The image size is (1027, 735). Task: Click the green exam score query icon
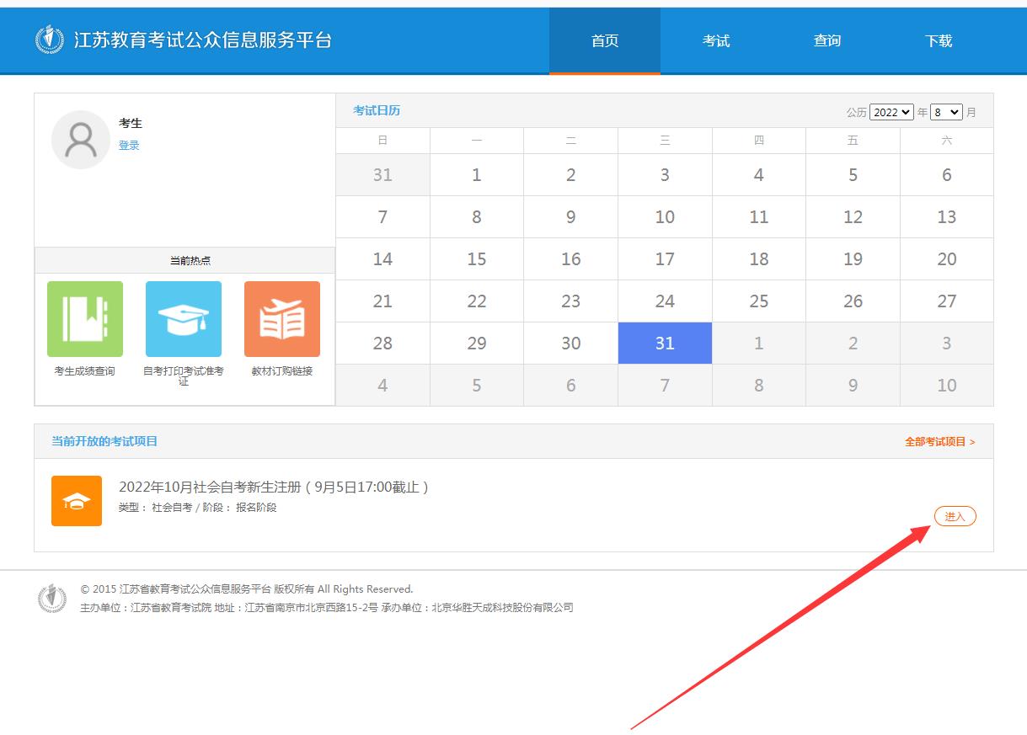pos(85,319)
